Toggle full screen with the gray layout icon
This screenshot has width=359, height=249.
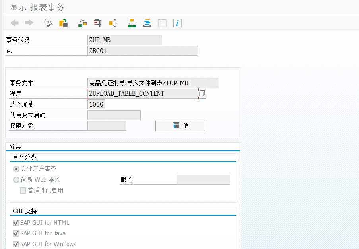(162, 23)
